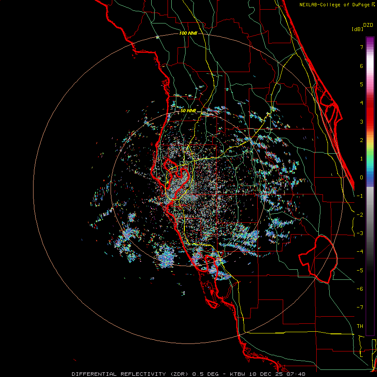The height and width of the screenshot is (377, 377).
Task: Click the -4 dB label on the color scale
Action: pyautogui.click(x=360, y=252)
